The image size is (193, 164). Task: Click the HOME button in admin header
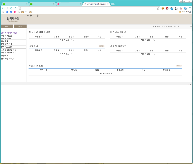point(7,26)
